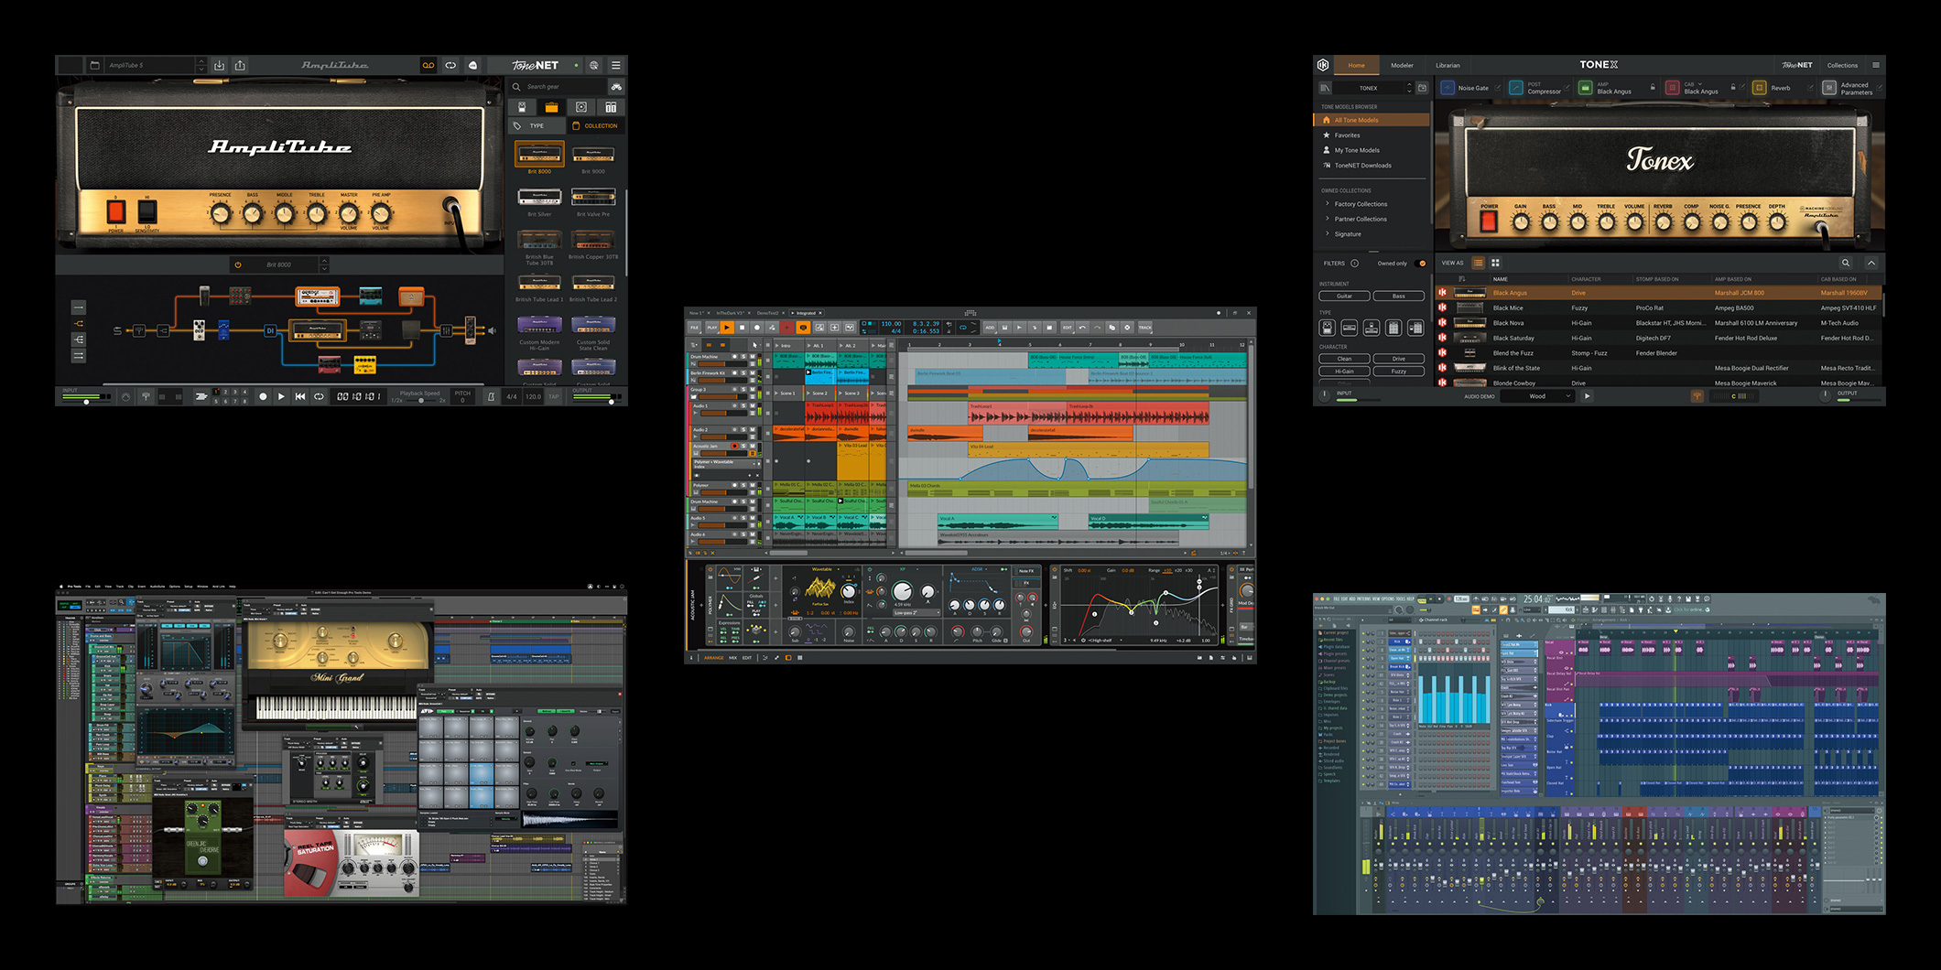
Task: Open the looper tape icon in AmpliTube
Action: point(428,65)
